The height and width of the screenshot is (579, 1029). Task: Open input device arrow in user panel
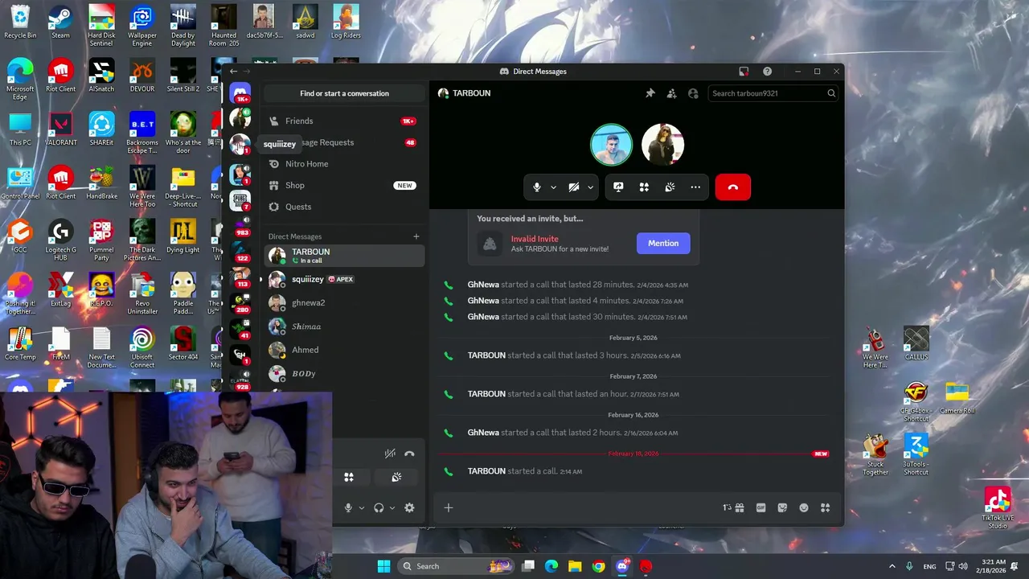click(362, 508)
